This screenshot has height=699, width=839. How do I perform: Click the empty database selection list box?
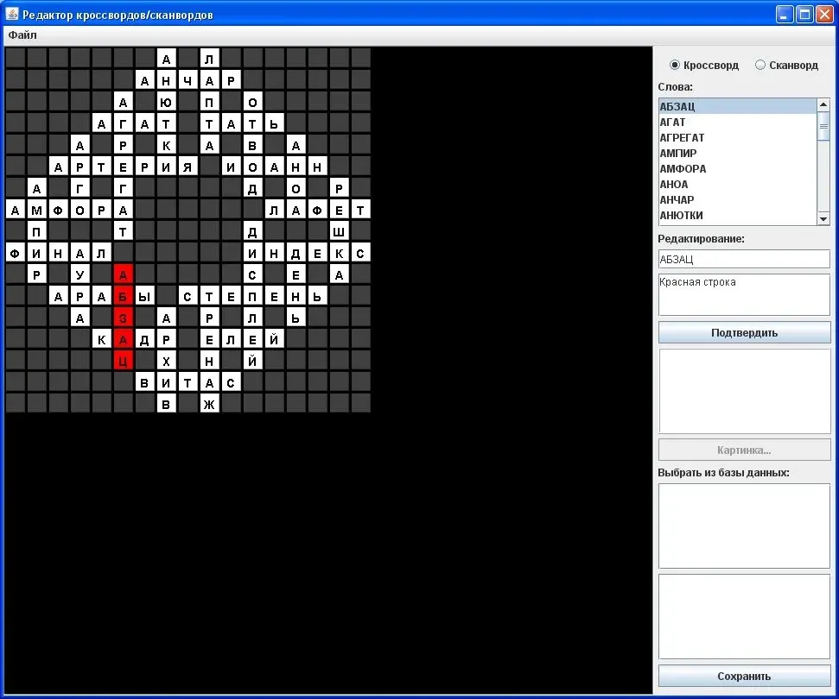click(743, 526)
